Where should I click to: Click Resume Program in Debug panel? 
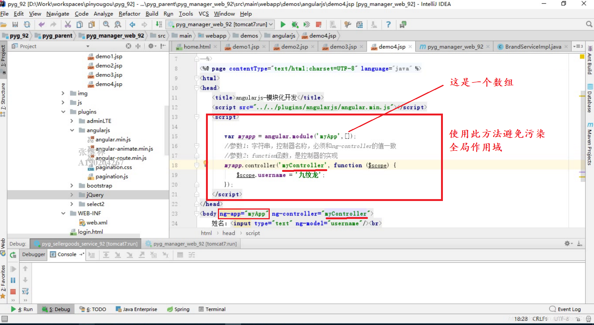coord(13,269)
